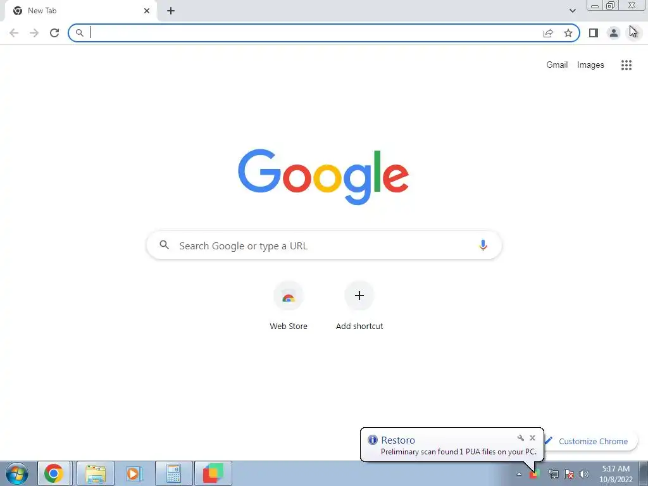Screen dimensions: 648x486
Task: Click the Add shortcut tile
Action: (x=359, y=306)
